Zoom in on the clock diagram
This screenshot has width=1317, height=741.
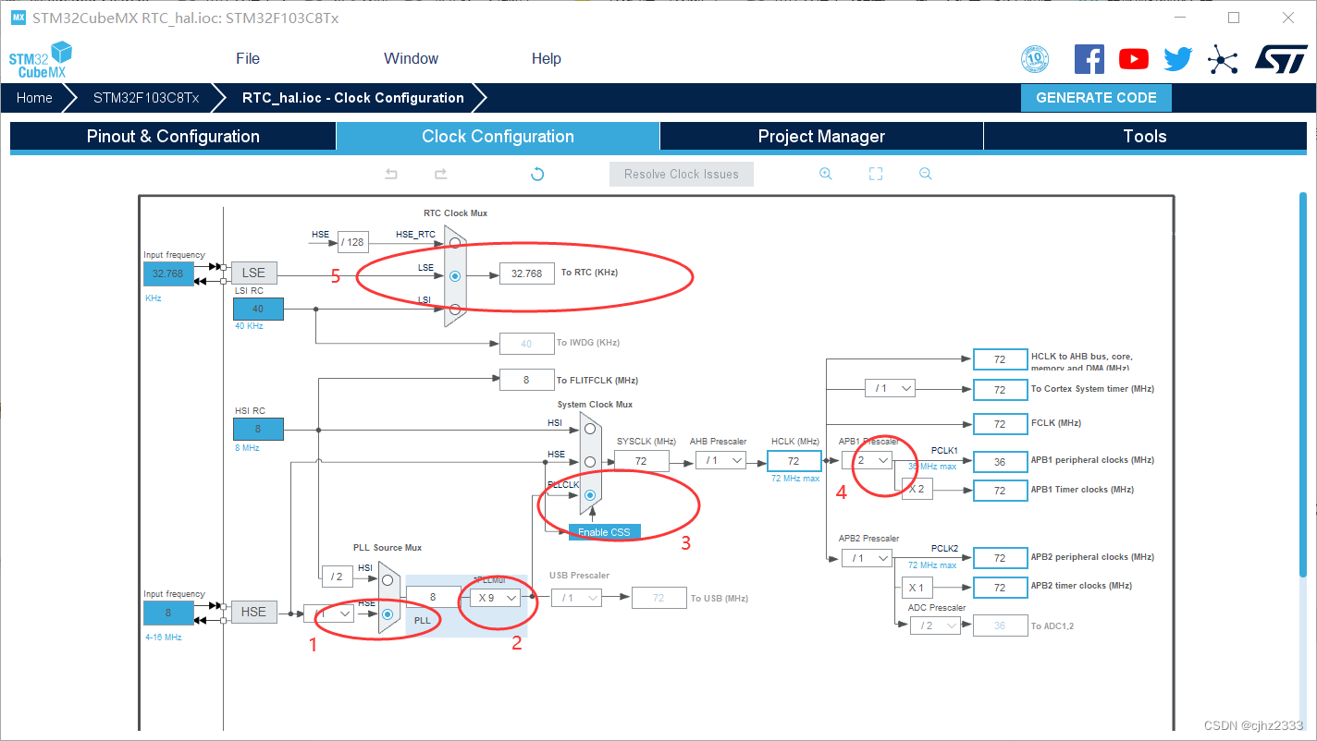click(x=826, y=174)
